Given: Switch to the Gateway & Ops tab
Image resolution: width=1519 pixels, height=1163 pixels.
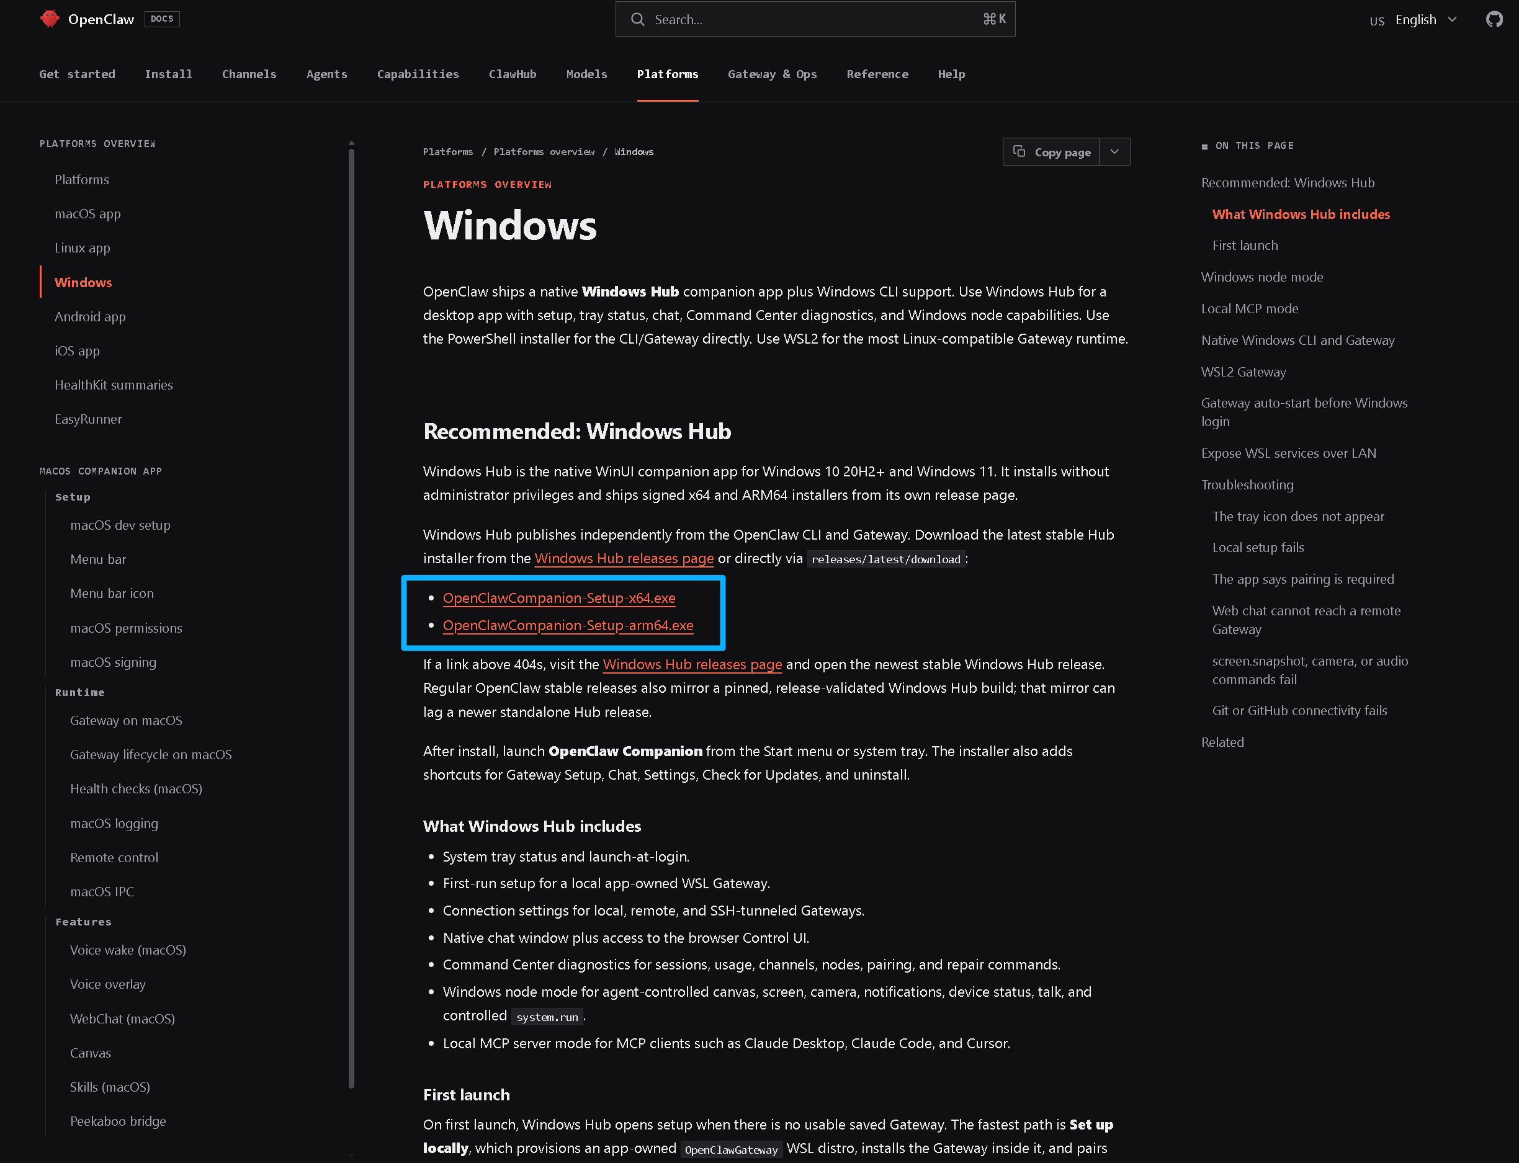Looking at the screenshot, I should pyautogui.click(x=772, y=74).
